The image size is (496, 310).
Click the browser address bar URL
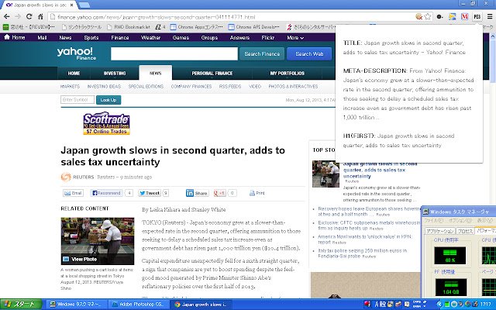[156, 17]
